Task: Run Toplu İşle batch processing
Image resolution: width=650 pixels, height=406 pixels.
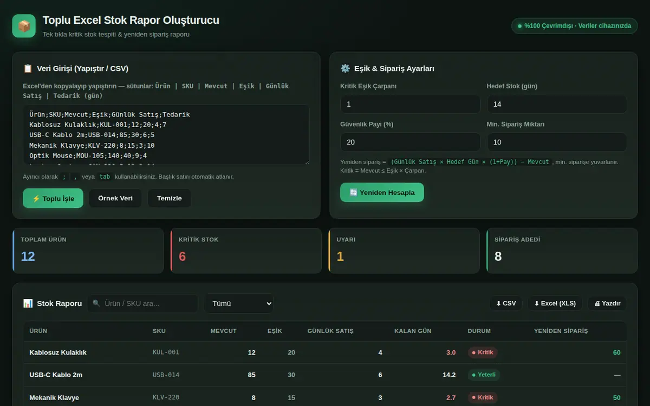Action: (53, 198)
